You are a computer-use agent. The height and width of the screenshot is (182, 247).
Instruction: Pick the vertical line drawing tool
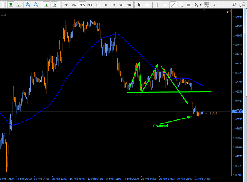coord(157,5)
